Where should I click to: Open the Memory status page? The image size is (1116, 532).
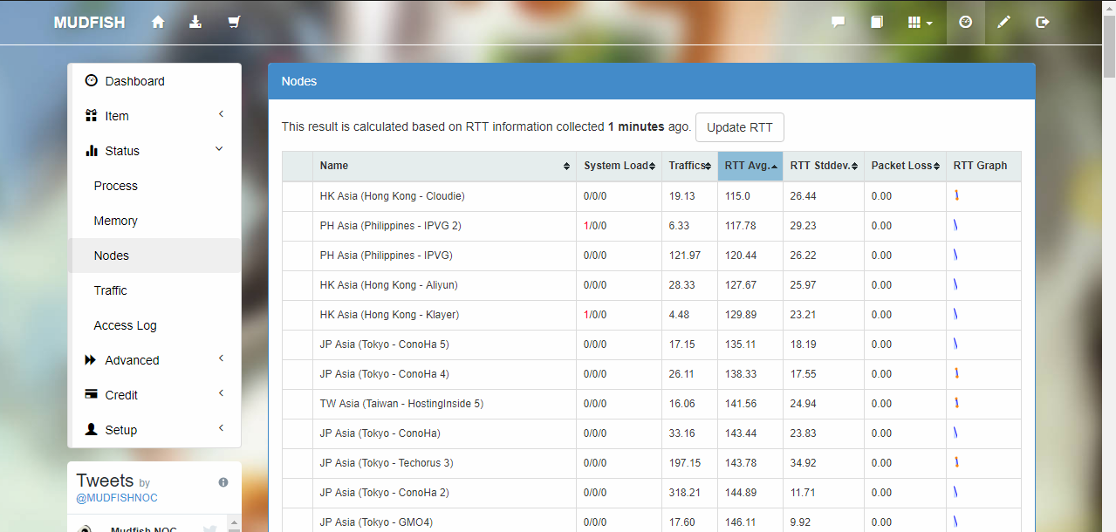click(x=154, y=221)
